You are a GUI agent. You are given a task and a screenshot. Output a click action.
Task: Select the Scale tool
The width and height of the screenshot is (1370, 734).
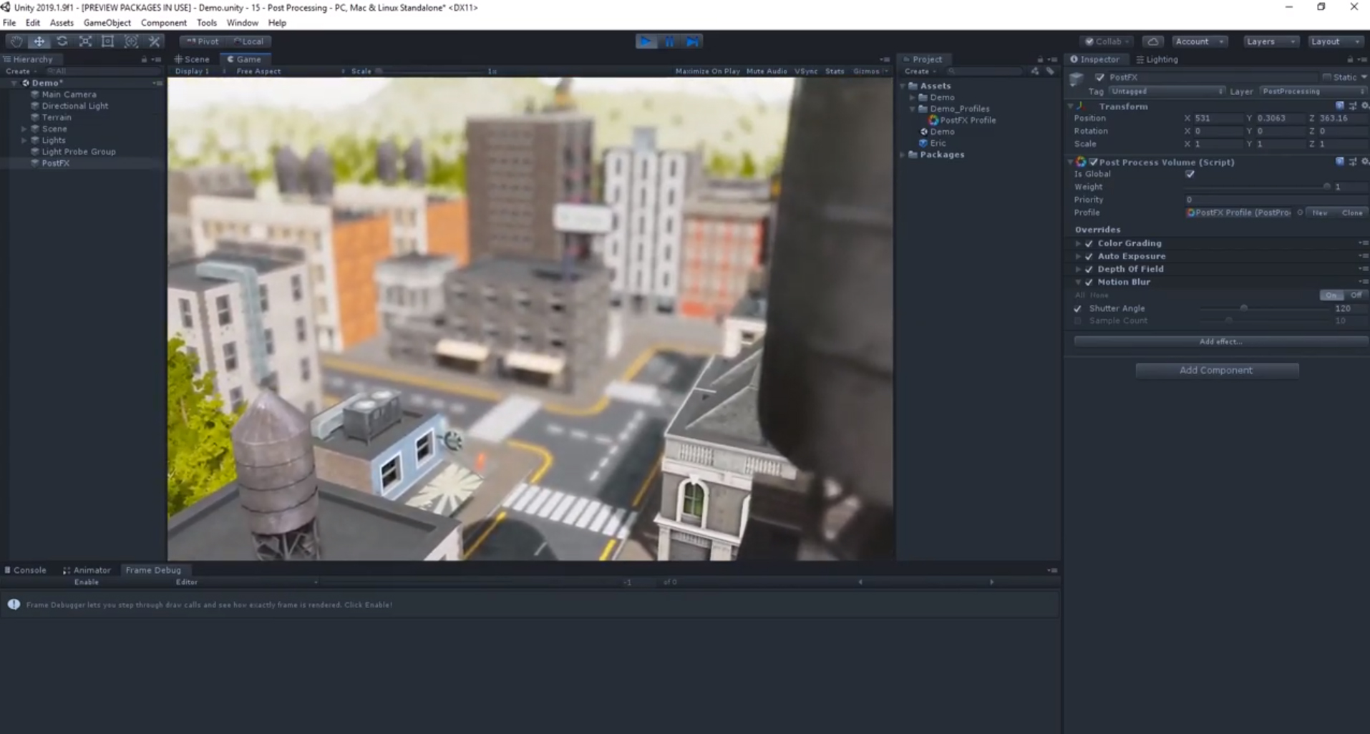[85, 41]
